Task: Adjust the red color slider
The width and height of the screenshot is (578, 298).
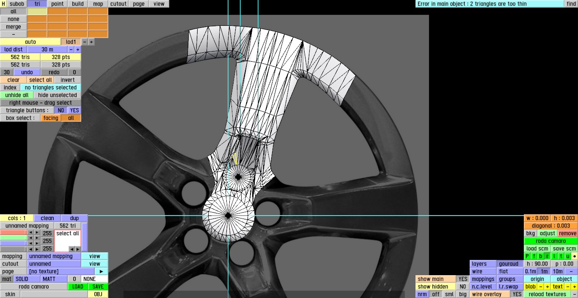Action: coord(14,232)
